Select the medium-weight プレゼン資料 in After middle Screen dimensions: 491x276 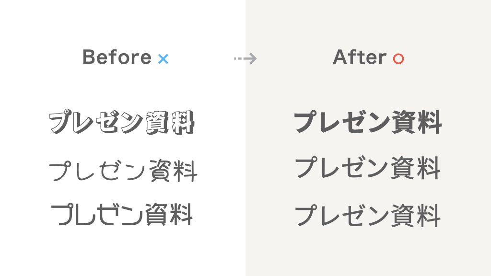click(x=368, y=168)
